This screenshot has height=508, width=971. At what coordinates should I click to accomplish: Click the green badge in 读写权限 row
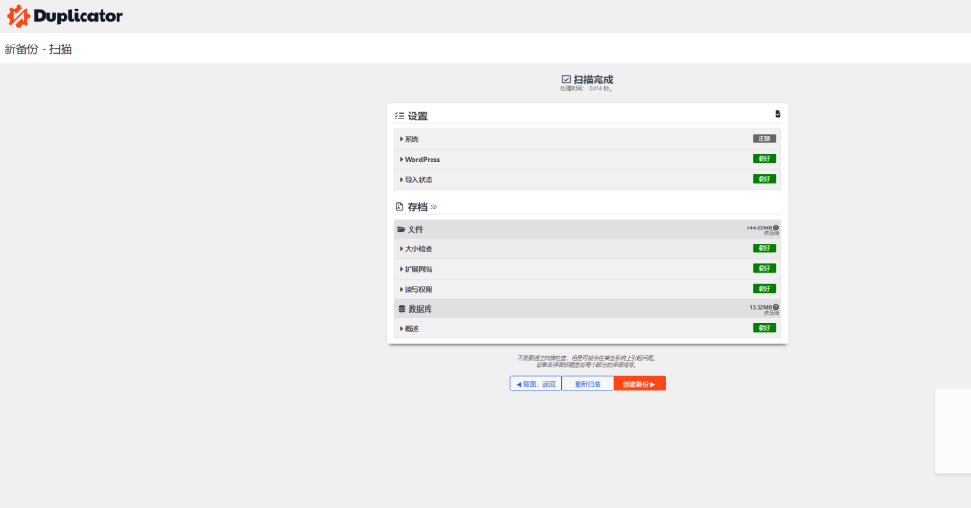(764, 288)
